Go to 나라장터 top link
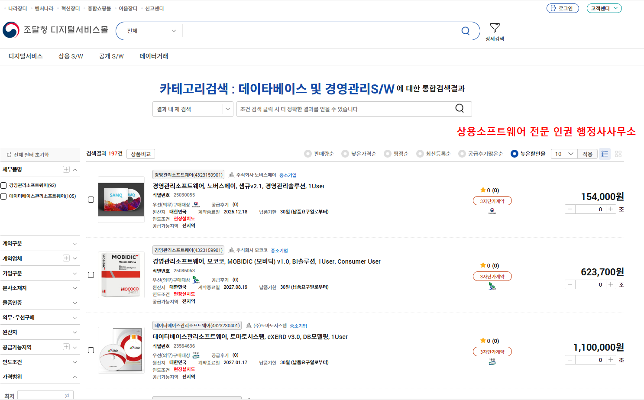 [x=18, y=8]
